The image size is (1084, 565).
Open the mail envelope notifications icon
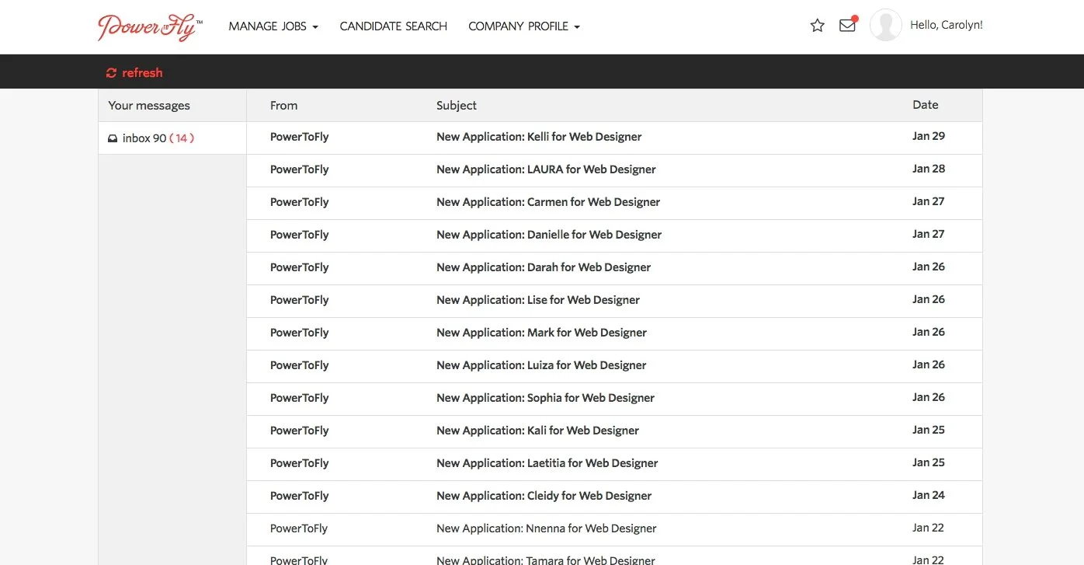pos(848,25)
